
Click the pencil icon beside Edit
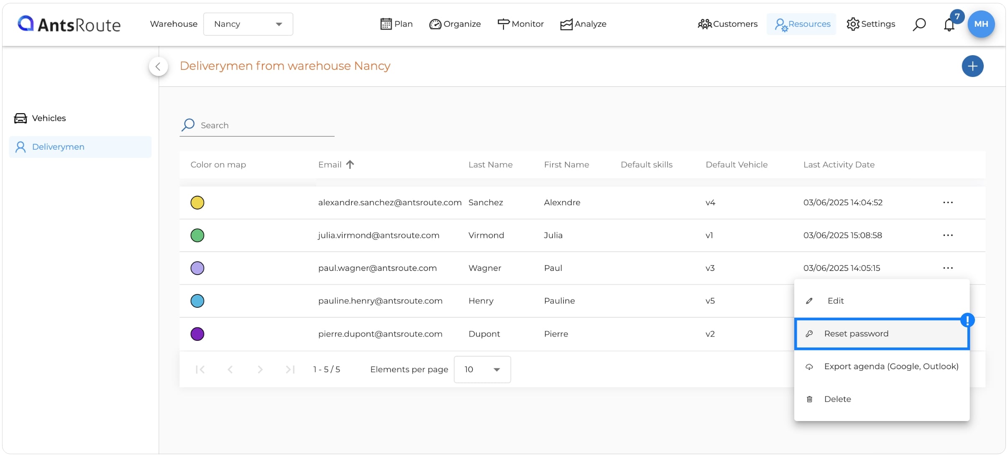point(809,301)
